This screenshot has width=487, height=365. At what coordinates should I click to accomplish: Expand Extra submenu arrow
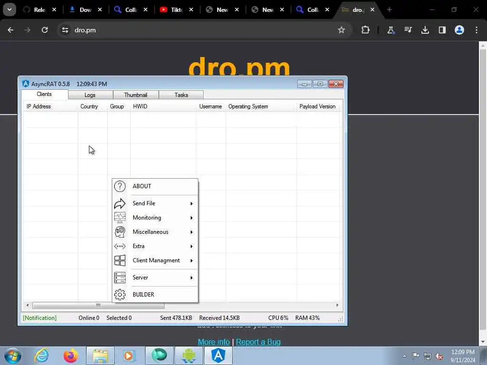pos(192,247)
